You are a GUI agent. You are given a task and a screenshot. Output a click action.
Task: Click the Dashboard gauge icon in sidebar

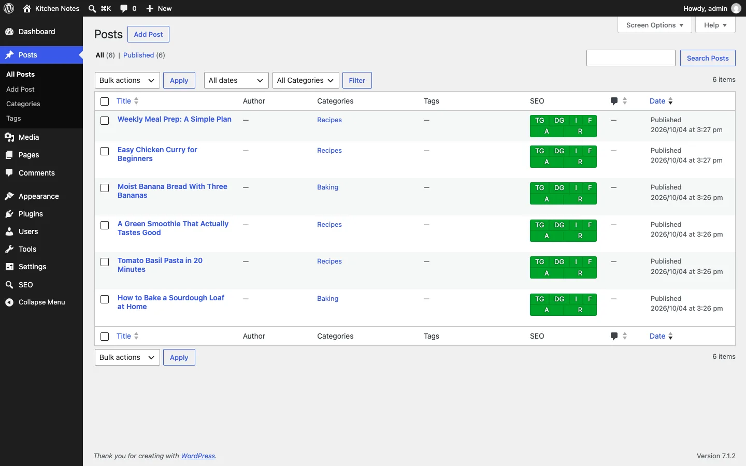[9, 32]
